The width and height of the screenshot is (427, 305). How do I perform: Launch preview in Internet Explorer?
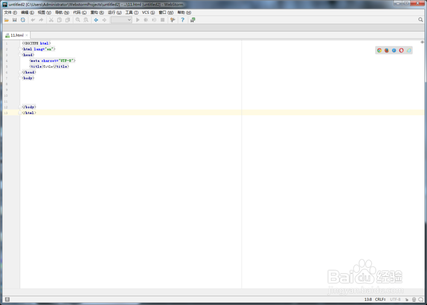coord(409,50)
